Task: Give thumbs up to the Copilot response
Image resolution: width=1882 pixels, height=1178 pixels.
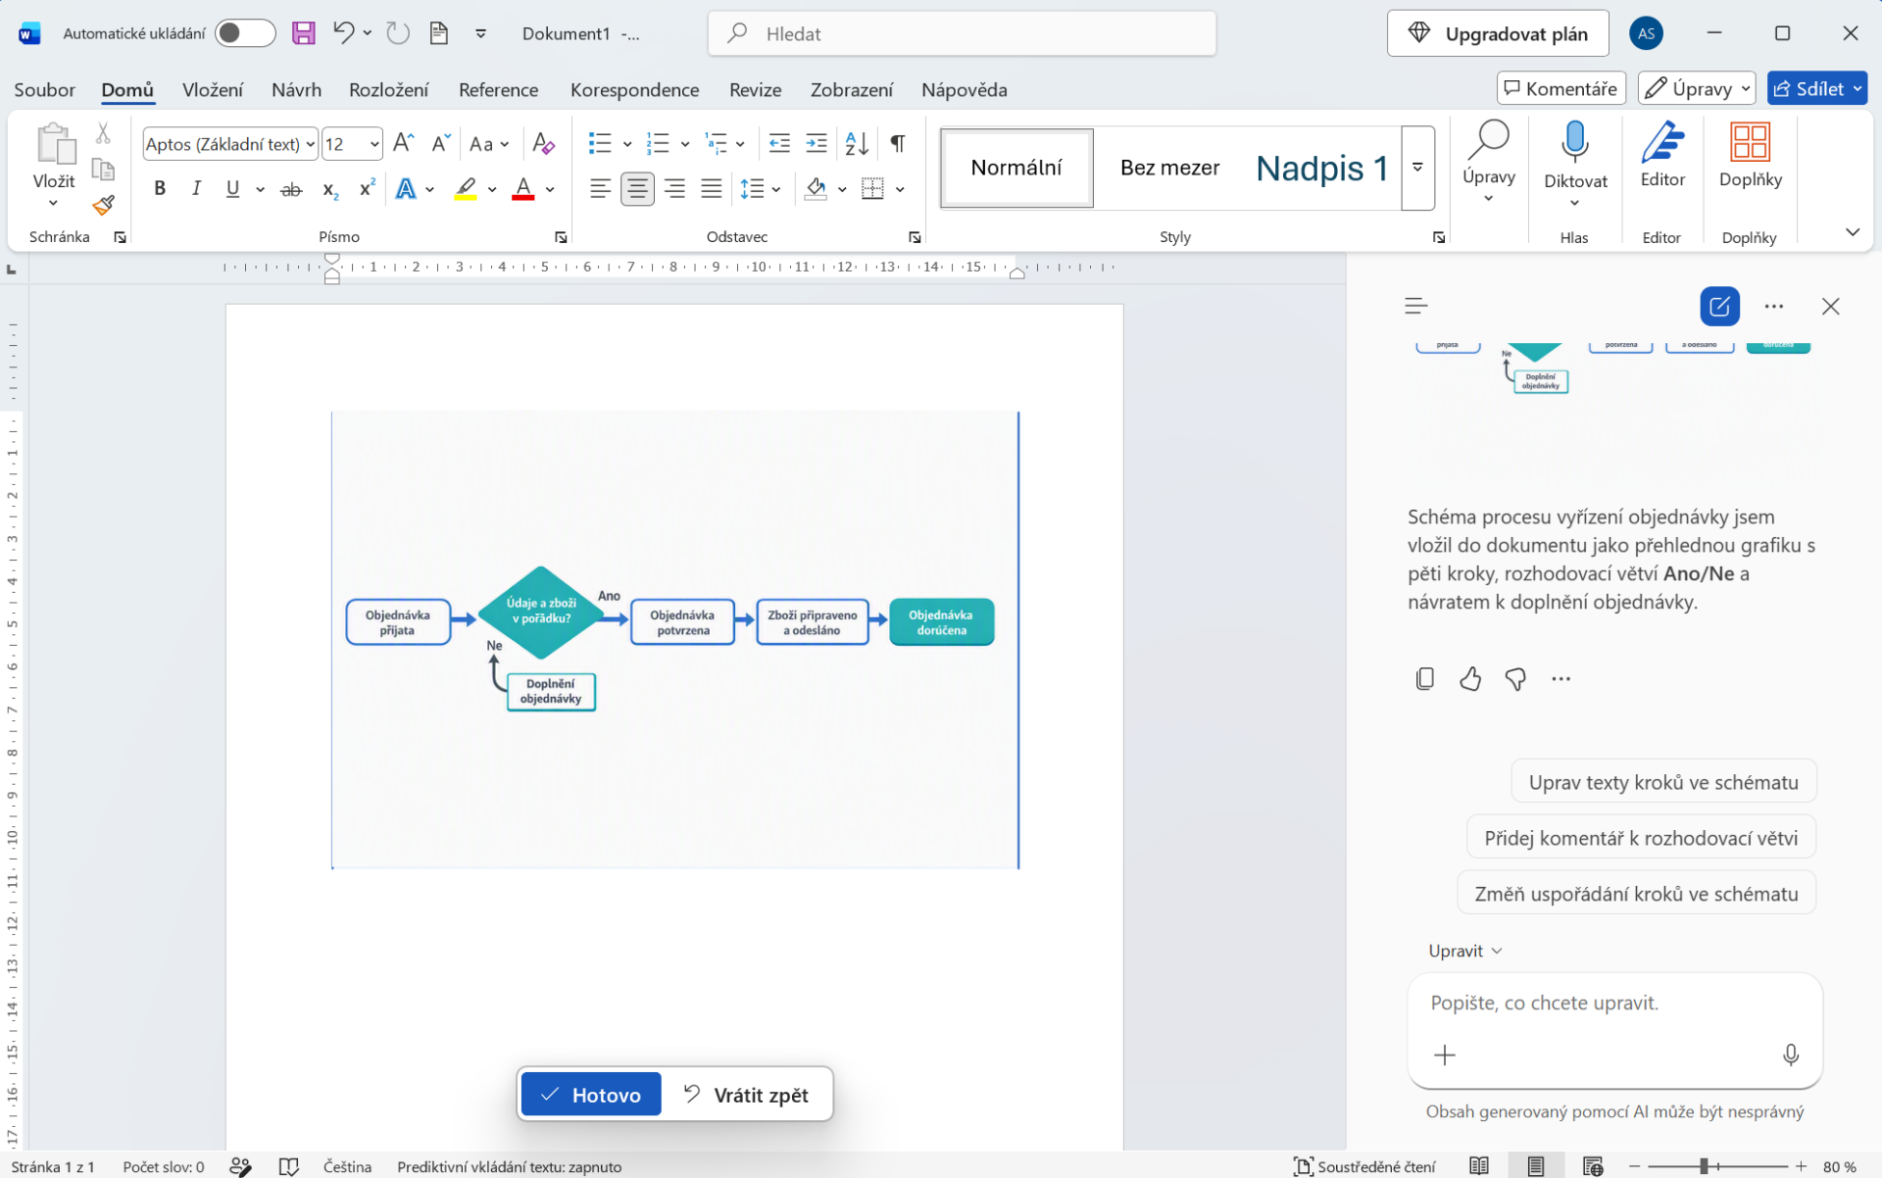Action: tap(1470, 678)
